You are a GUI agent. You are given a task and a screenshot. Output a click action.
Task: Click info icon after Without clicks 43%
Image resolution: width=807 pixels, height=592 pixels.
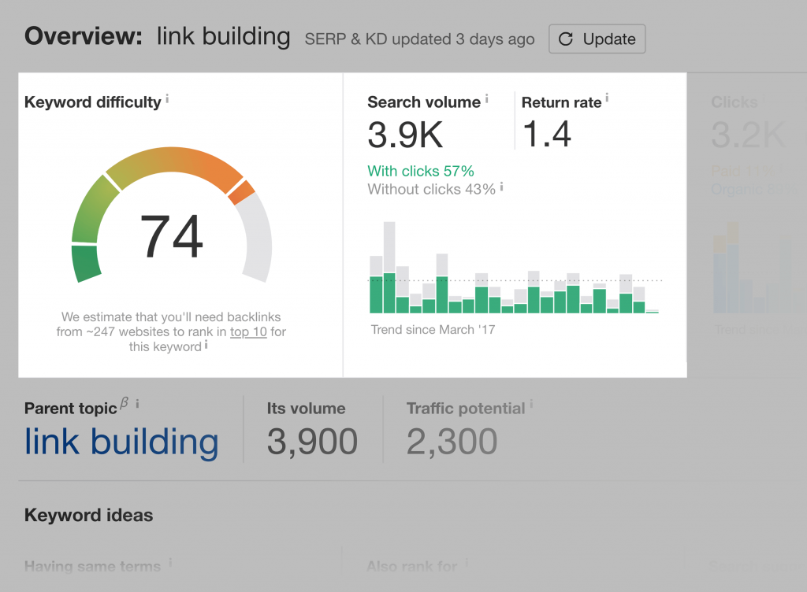click(502, 187)
